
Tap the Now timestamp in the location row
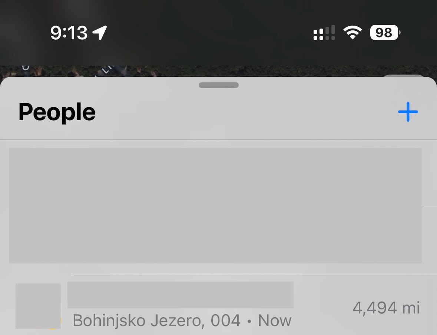pos(275,321)
